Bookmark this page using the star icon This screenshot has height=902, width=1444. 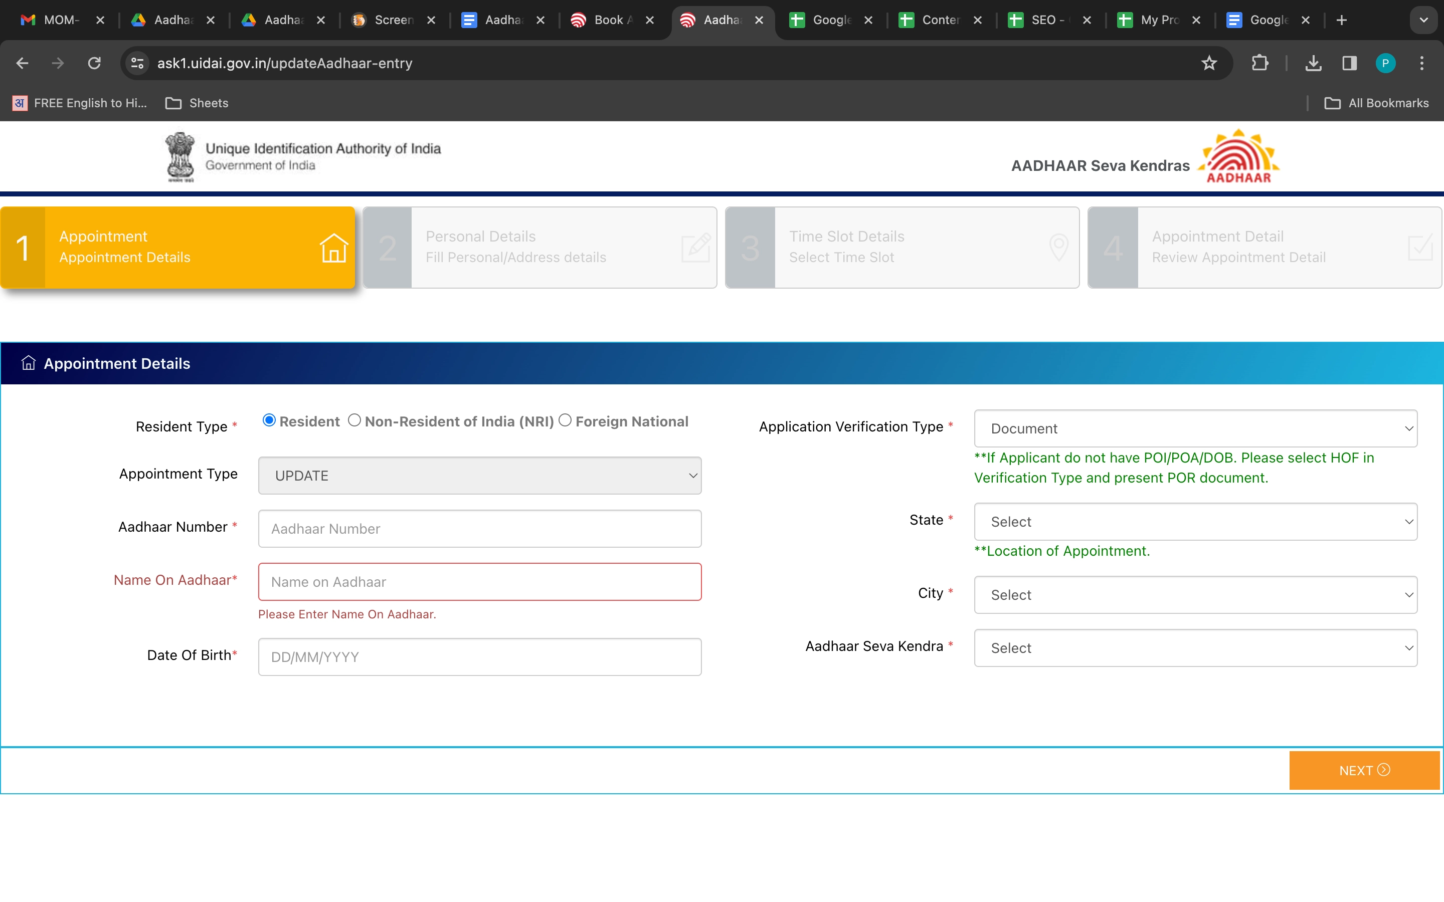1209,63
